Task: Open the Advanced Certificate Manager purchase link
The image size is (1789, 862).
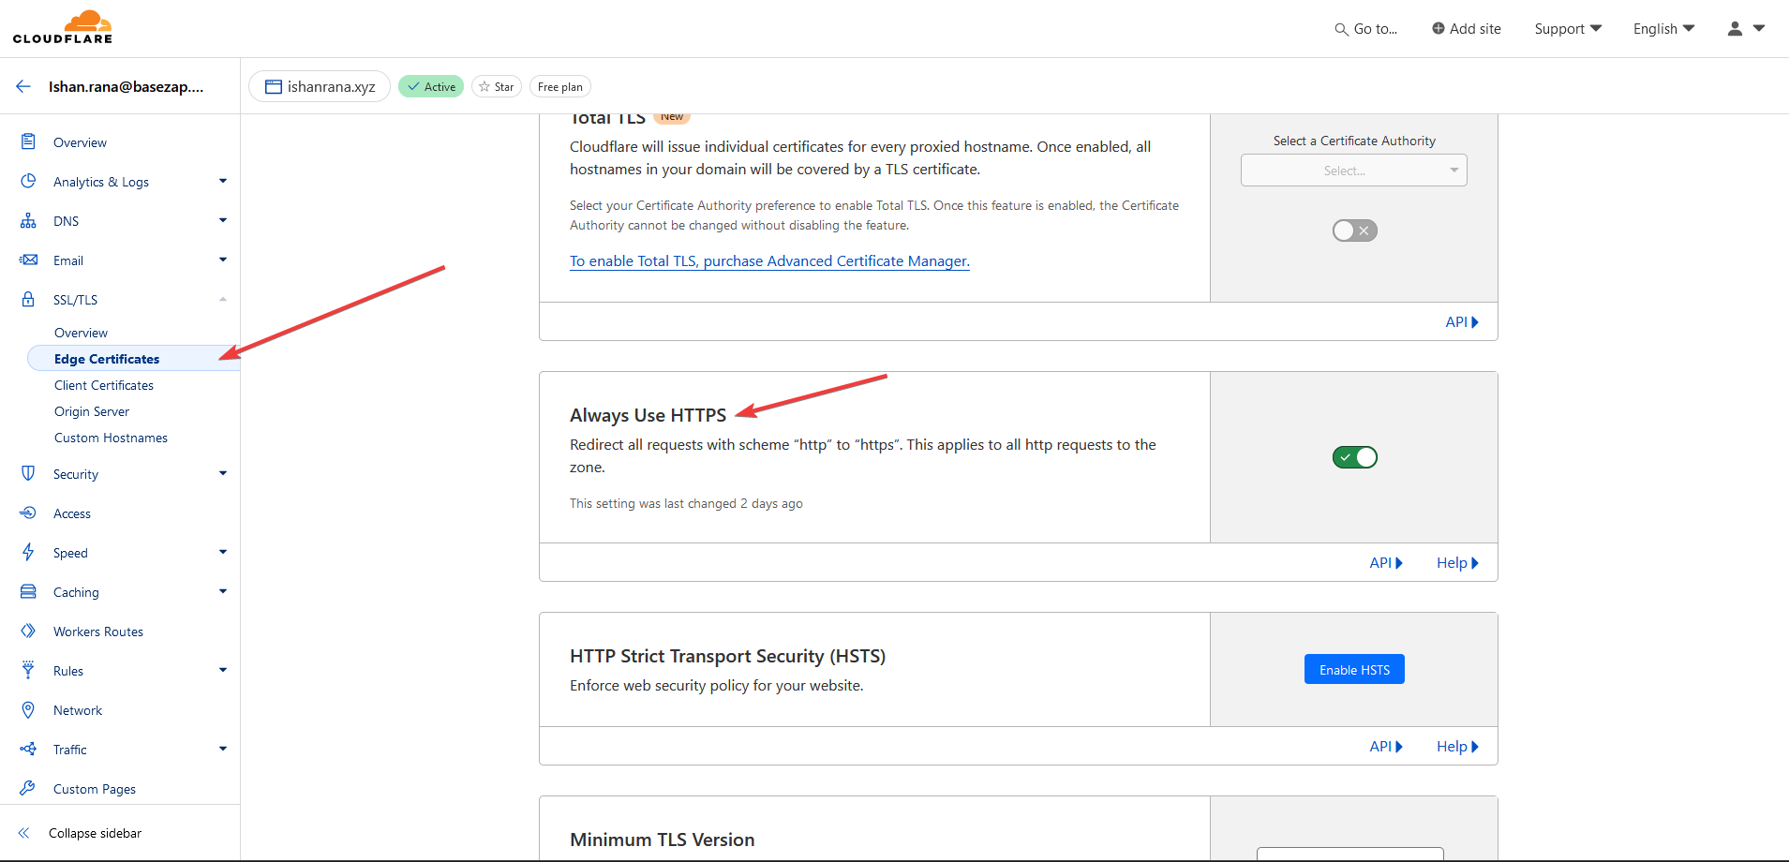Action: (768, 260)
